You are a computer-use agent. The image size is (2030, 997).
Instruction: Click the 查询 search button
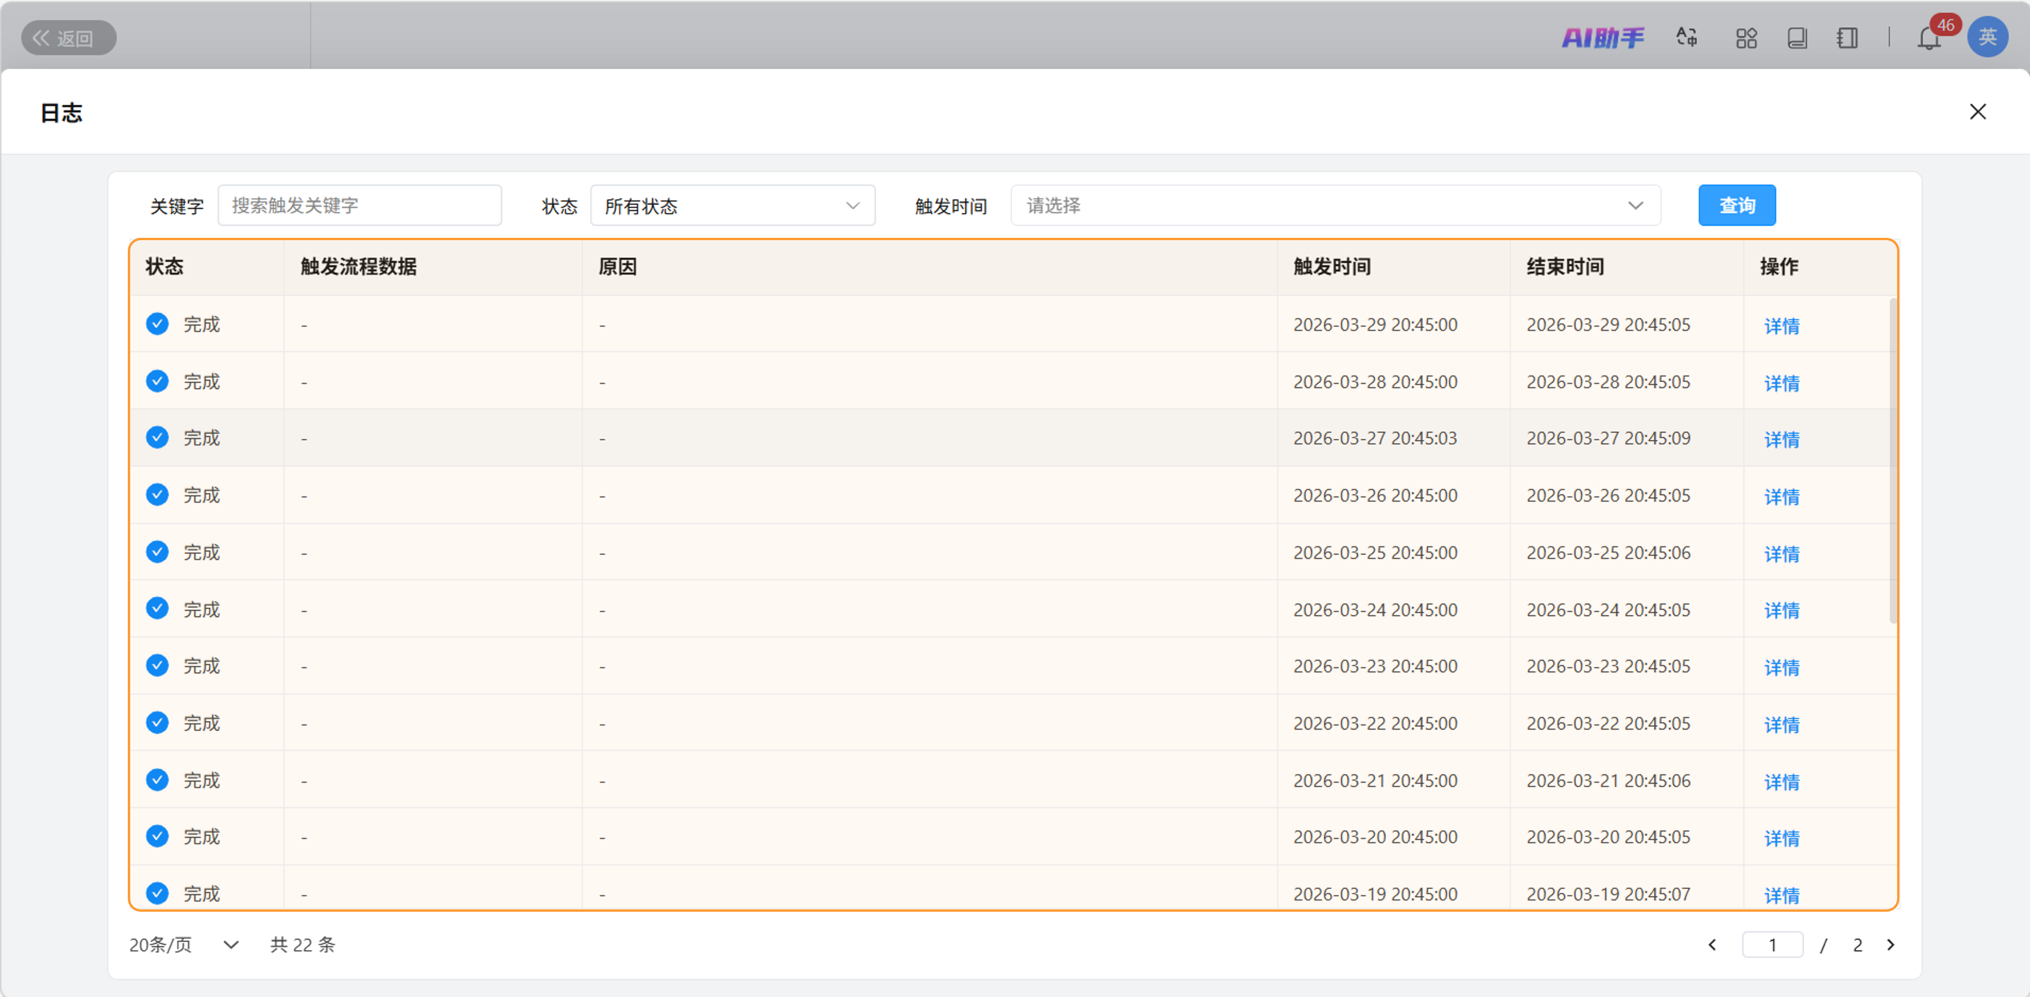tap(1736, 206)
